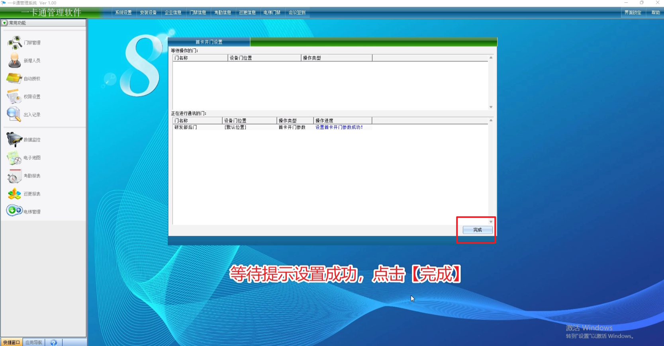Click 操作类型 header in waiting list
Viewport: 664px width, 346px height.
click(337, 58)
